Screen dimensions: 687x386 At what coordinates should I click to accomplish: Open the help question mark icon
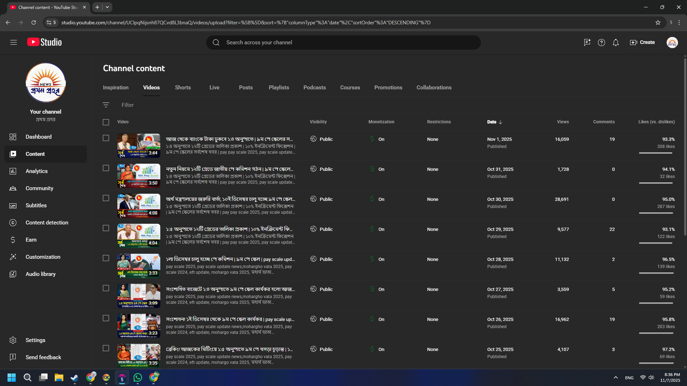pos(602,42)
